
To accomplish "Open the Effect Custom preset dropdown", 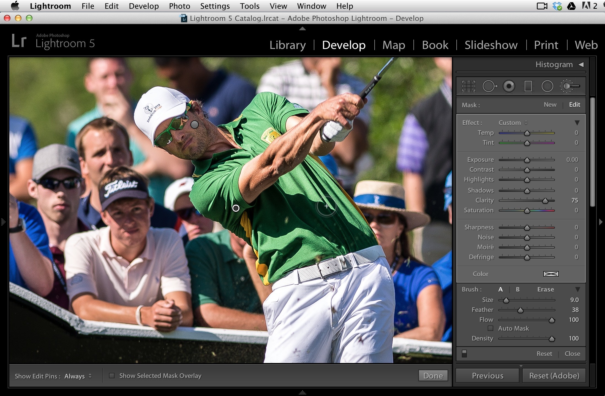I will 513,123.
